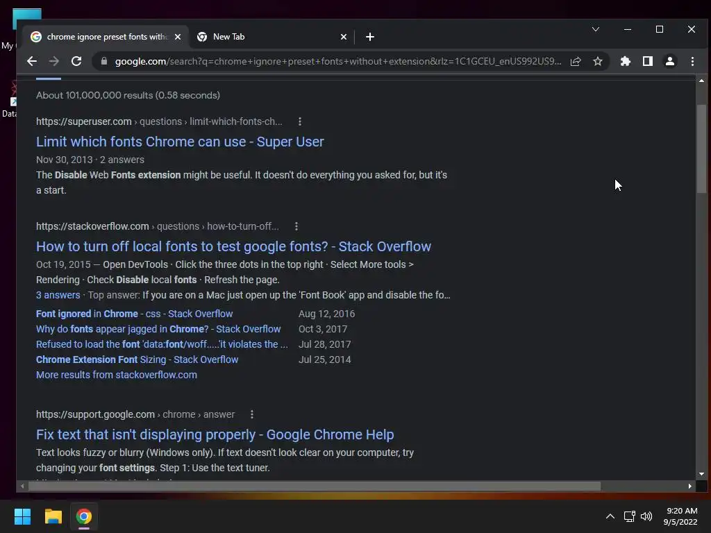The image size is (711, 533).
Task: Open File Explorer from the taskbar
Action: [53, 516]
